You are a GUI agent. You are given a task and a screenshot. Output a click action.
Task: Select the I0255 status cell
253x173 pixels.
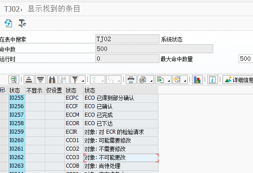coord(17,98)
